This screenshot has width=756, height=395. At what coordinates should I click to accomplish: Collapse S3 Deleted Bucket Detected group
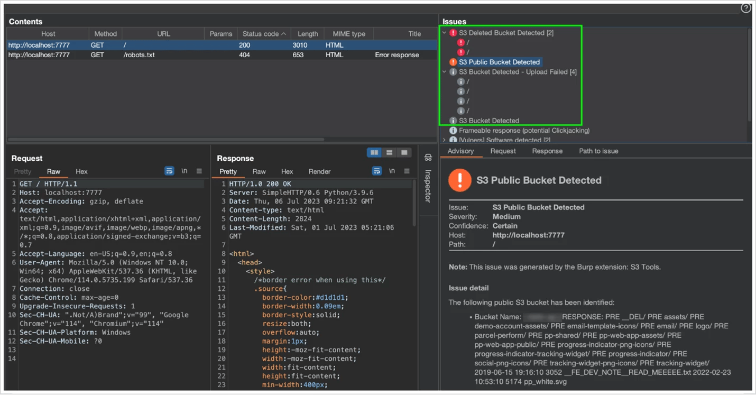click(445, 33)
